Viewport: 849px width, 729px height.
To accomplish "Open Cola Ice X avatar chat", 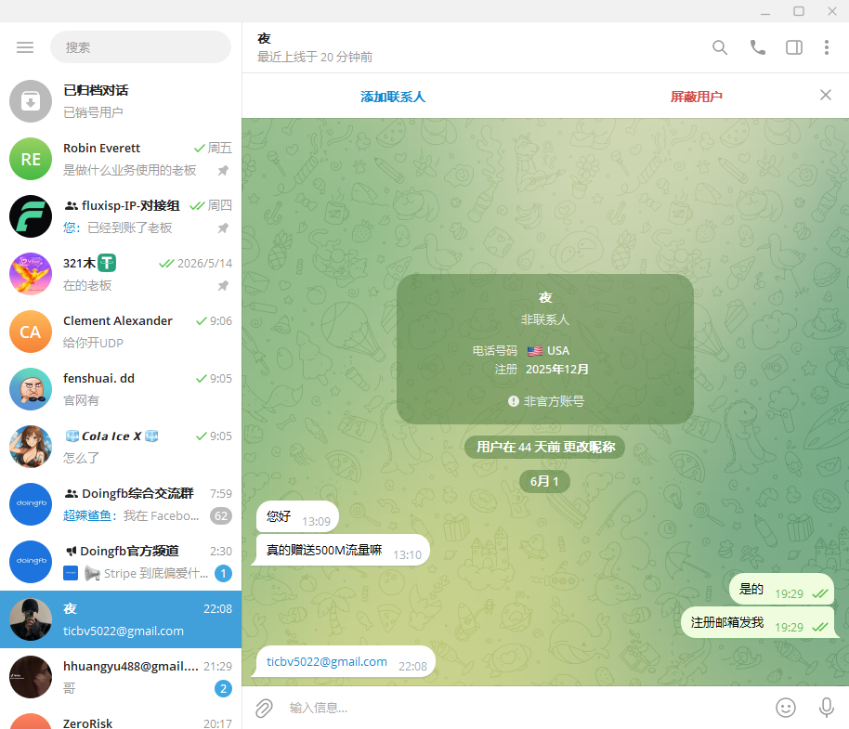I will pyautogui.click(x=31, y=447).
